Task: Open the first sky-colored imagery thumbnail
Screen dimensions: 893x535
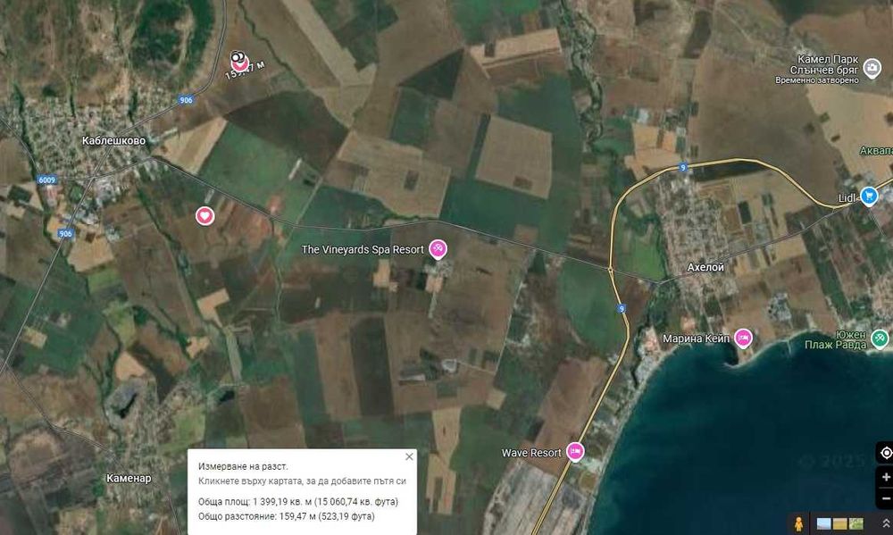Action: coord(823,523)
